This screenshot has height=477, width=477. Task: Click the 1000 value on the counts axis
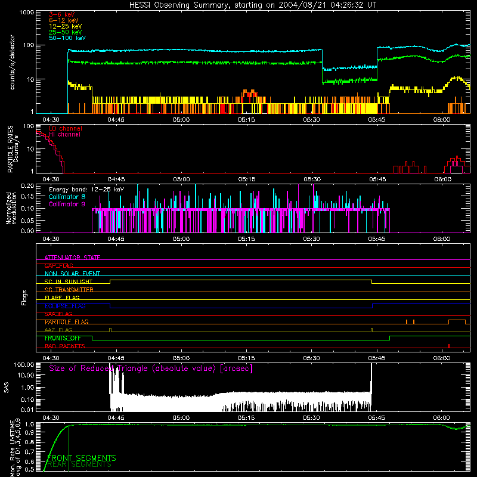click(x=27, y=13)
